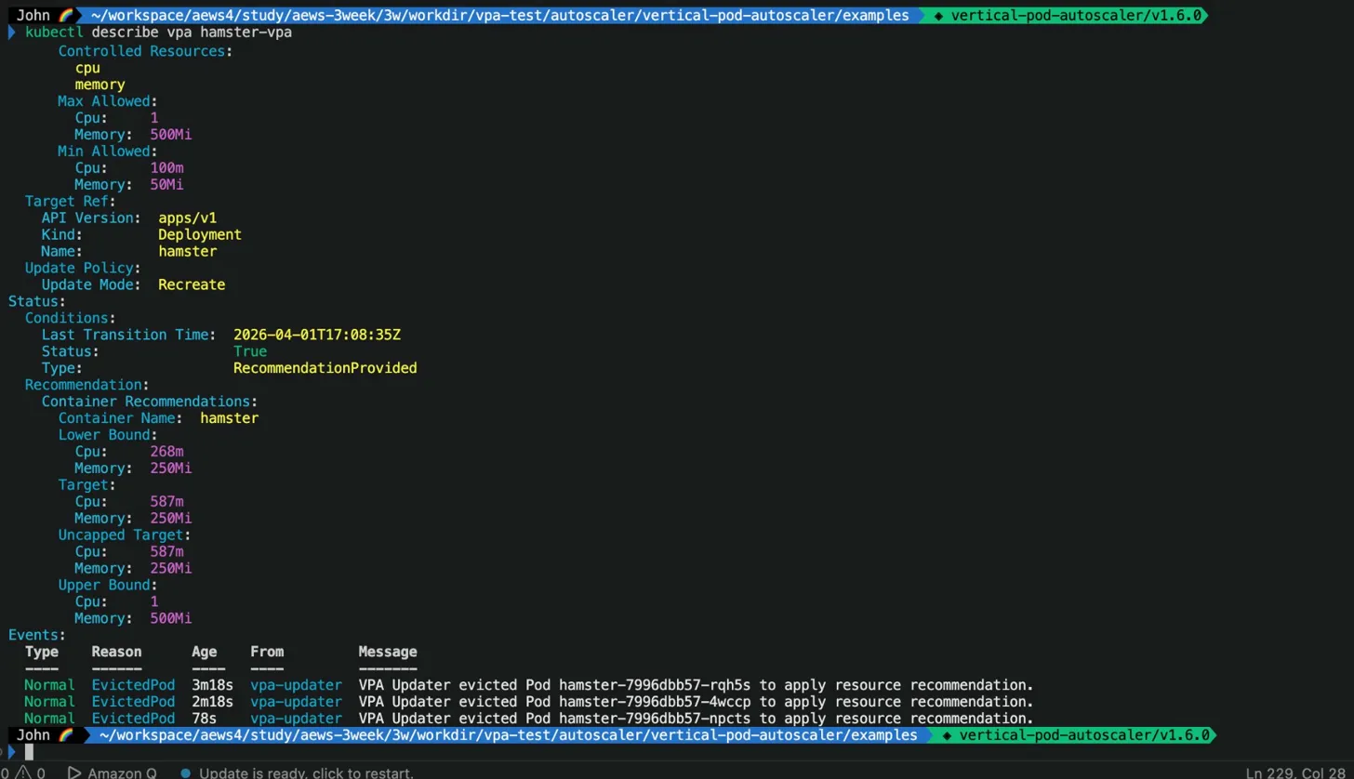Click the working directory path in the top prompt

499,15
